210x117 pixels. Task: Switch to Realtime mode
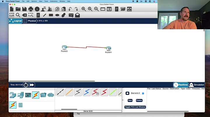181,85
